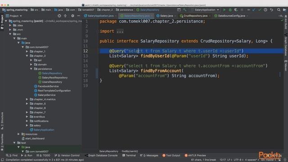Open the Ant Build side tool window

(286, 22)
